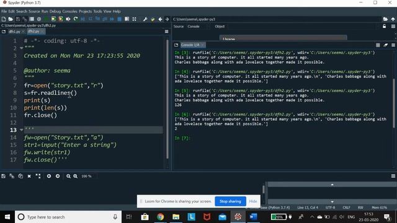Open the Consoles menu
This screenshot has height=223, width=397.
tap(69, 11)
